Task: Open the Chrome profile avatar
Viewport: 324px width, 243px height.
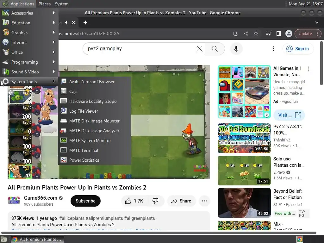Action: 289,34
